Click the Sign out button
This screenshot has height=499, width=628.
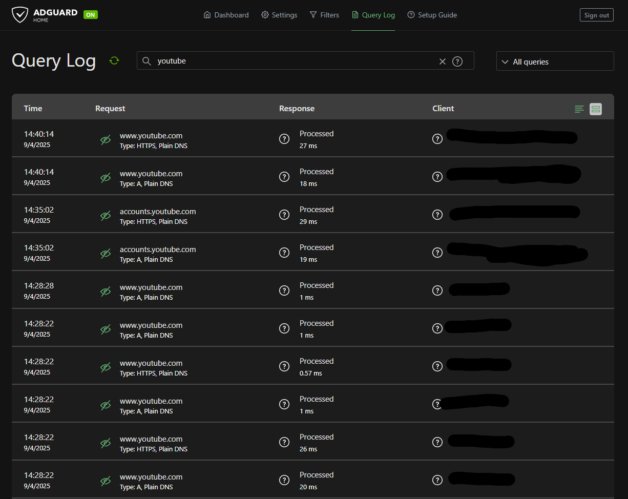[x=596, y=15]
